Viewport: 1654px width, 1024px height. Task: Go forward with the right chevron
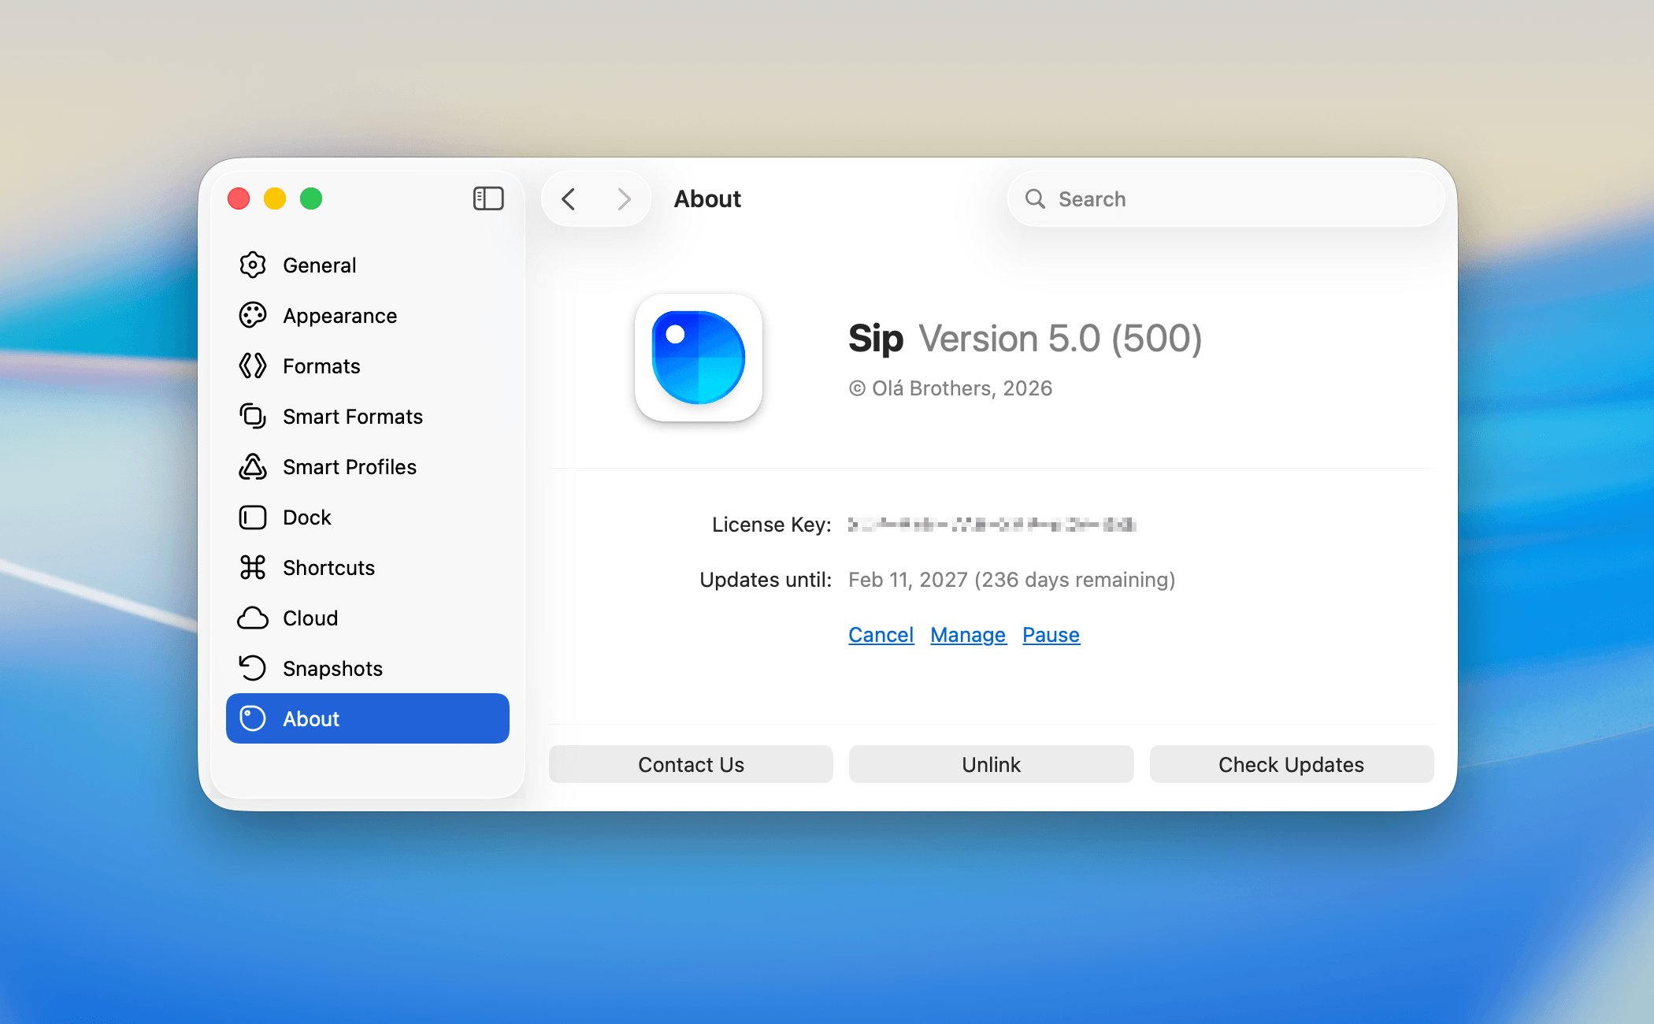pyautogui.click(x=624, y=199)
